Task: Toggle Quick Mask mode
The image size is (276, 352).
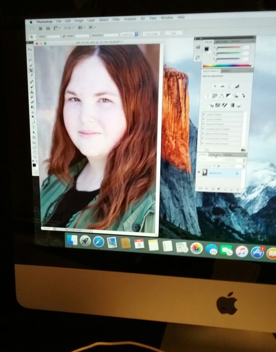Action: (36, 172)
